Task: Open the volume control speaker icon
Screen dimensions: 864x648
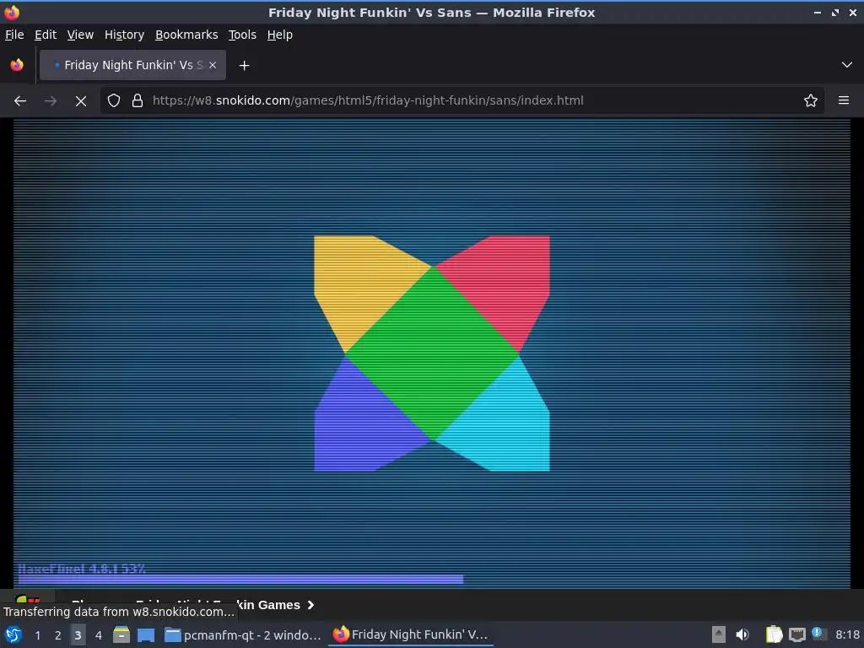Action: tap(742, 634)
